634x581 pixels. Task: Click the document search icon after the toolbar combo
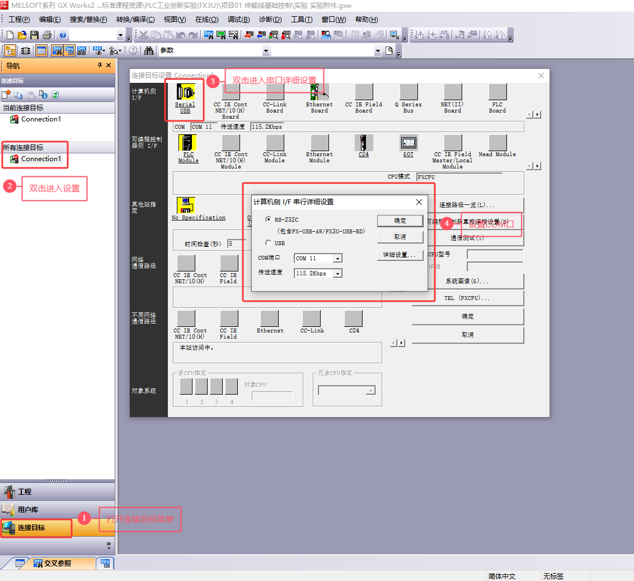(x=389, y=50)
